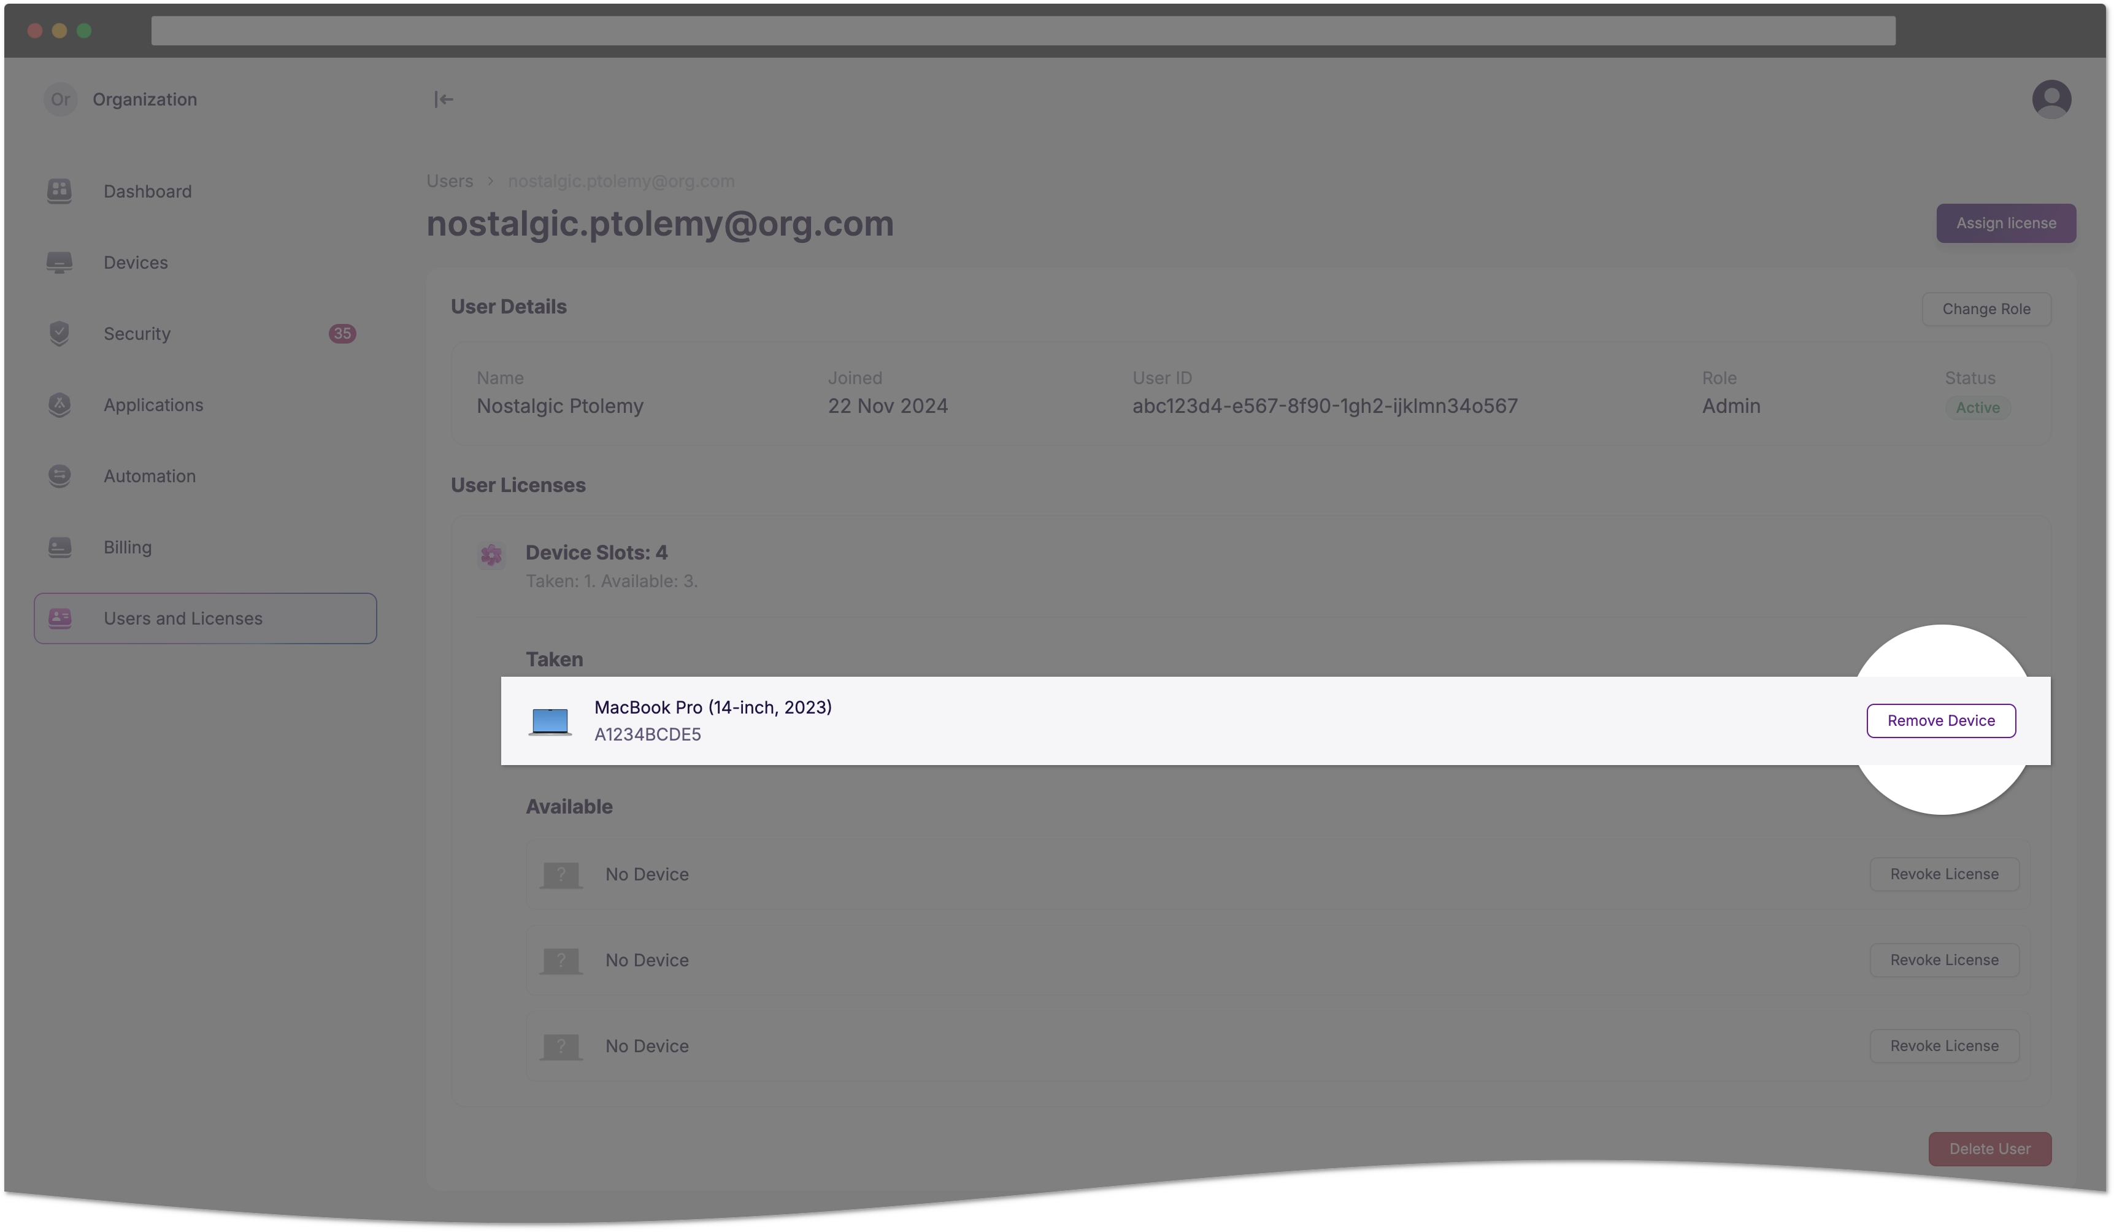The height and width of the screenshot is (1232, 2114).
Task: Open the Security panel icon
Action: (x=60, y=333)
